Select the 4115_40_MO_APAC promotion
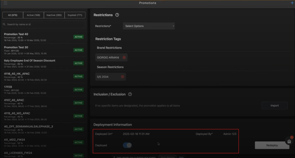Screen dimensions: 295x158 pyautogui.click(x=44, y=116)
